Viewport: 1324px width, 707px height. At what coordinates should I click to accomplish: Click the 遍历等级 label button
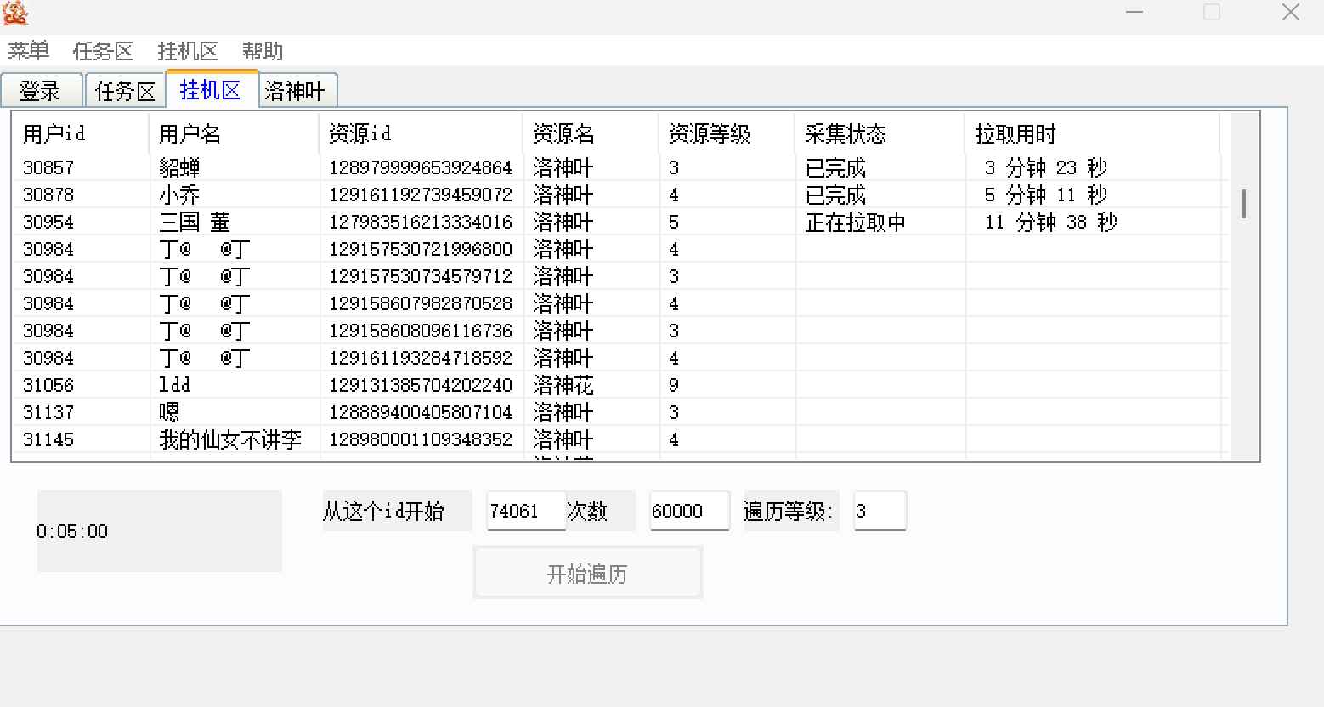pos(790,511)
